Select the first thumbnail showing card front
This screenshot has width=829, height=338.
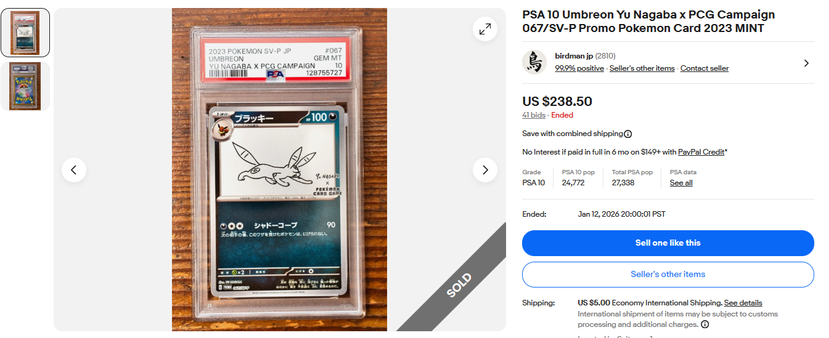tap(26, 33)
